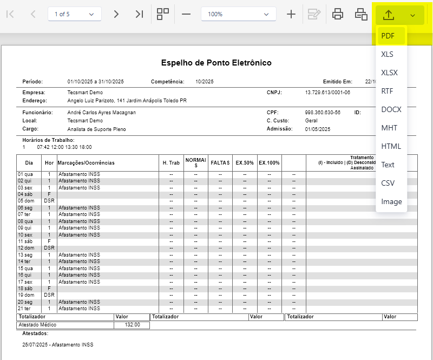Open the page number dropdown

[75, 14]
